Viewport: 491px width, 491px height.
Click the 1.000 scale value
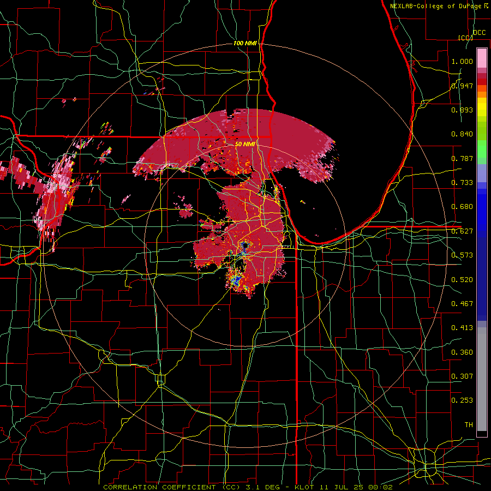pyautogui.click(x=462, y=61)
